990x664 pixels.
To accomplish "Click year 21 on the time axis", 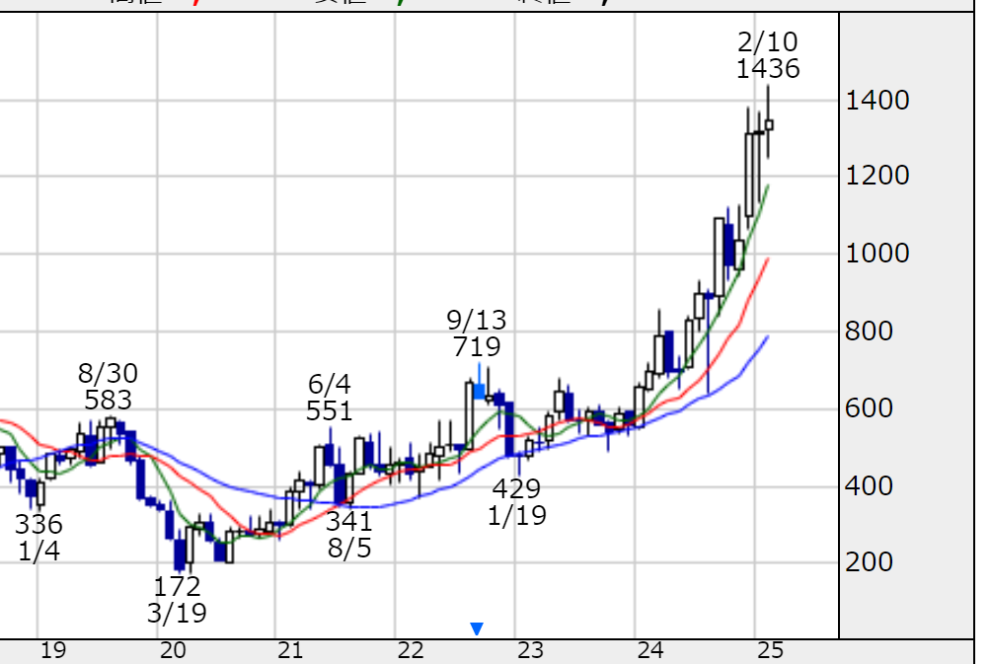I will click(290, 650).
